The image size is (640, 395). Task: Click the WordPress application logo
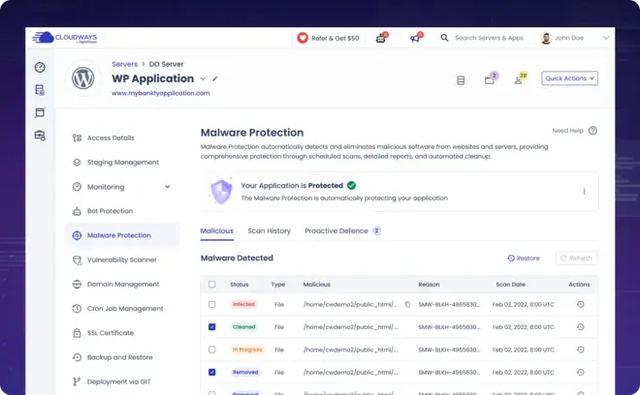pyautogui.click(x=83, y=77)
